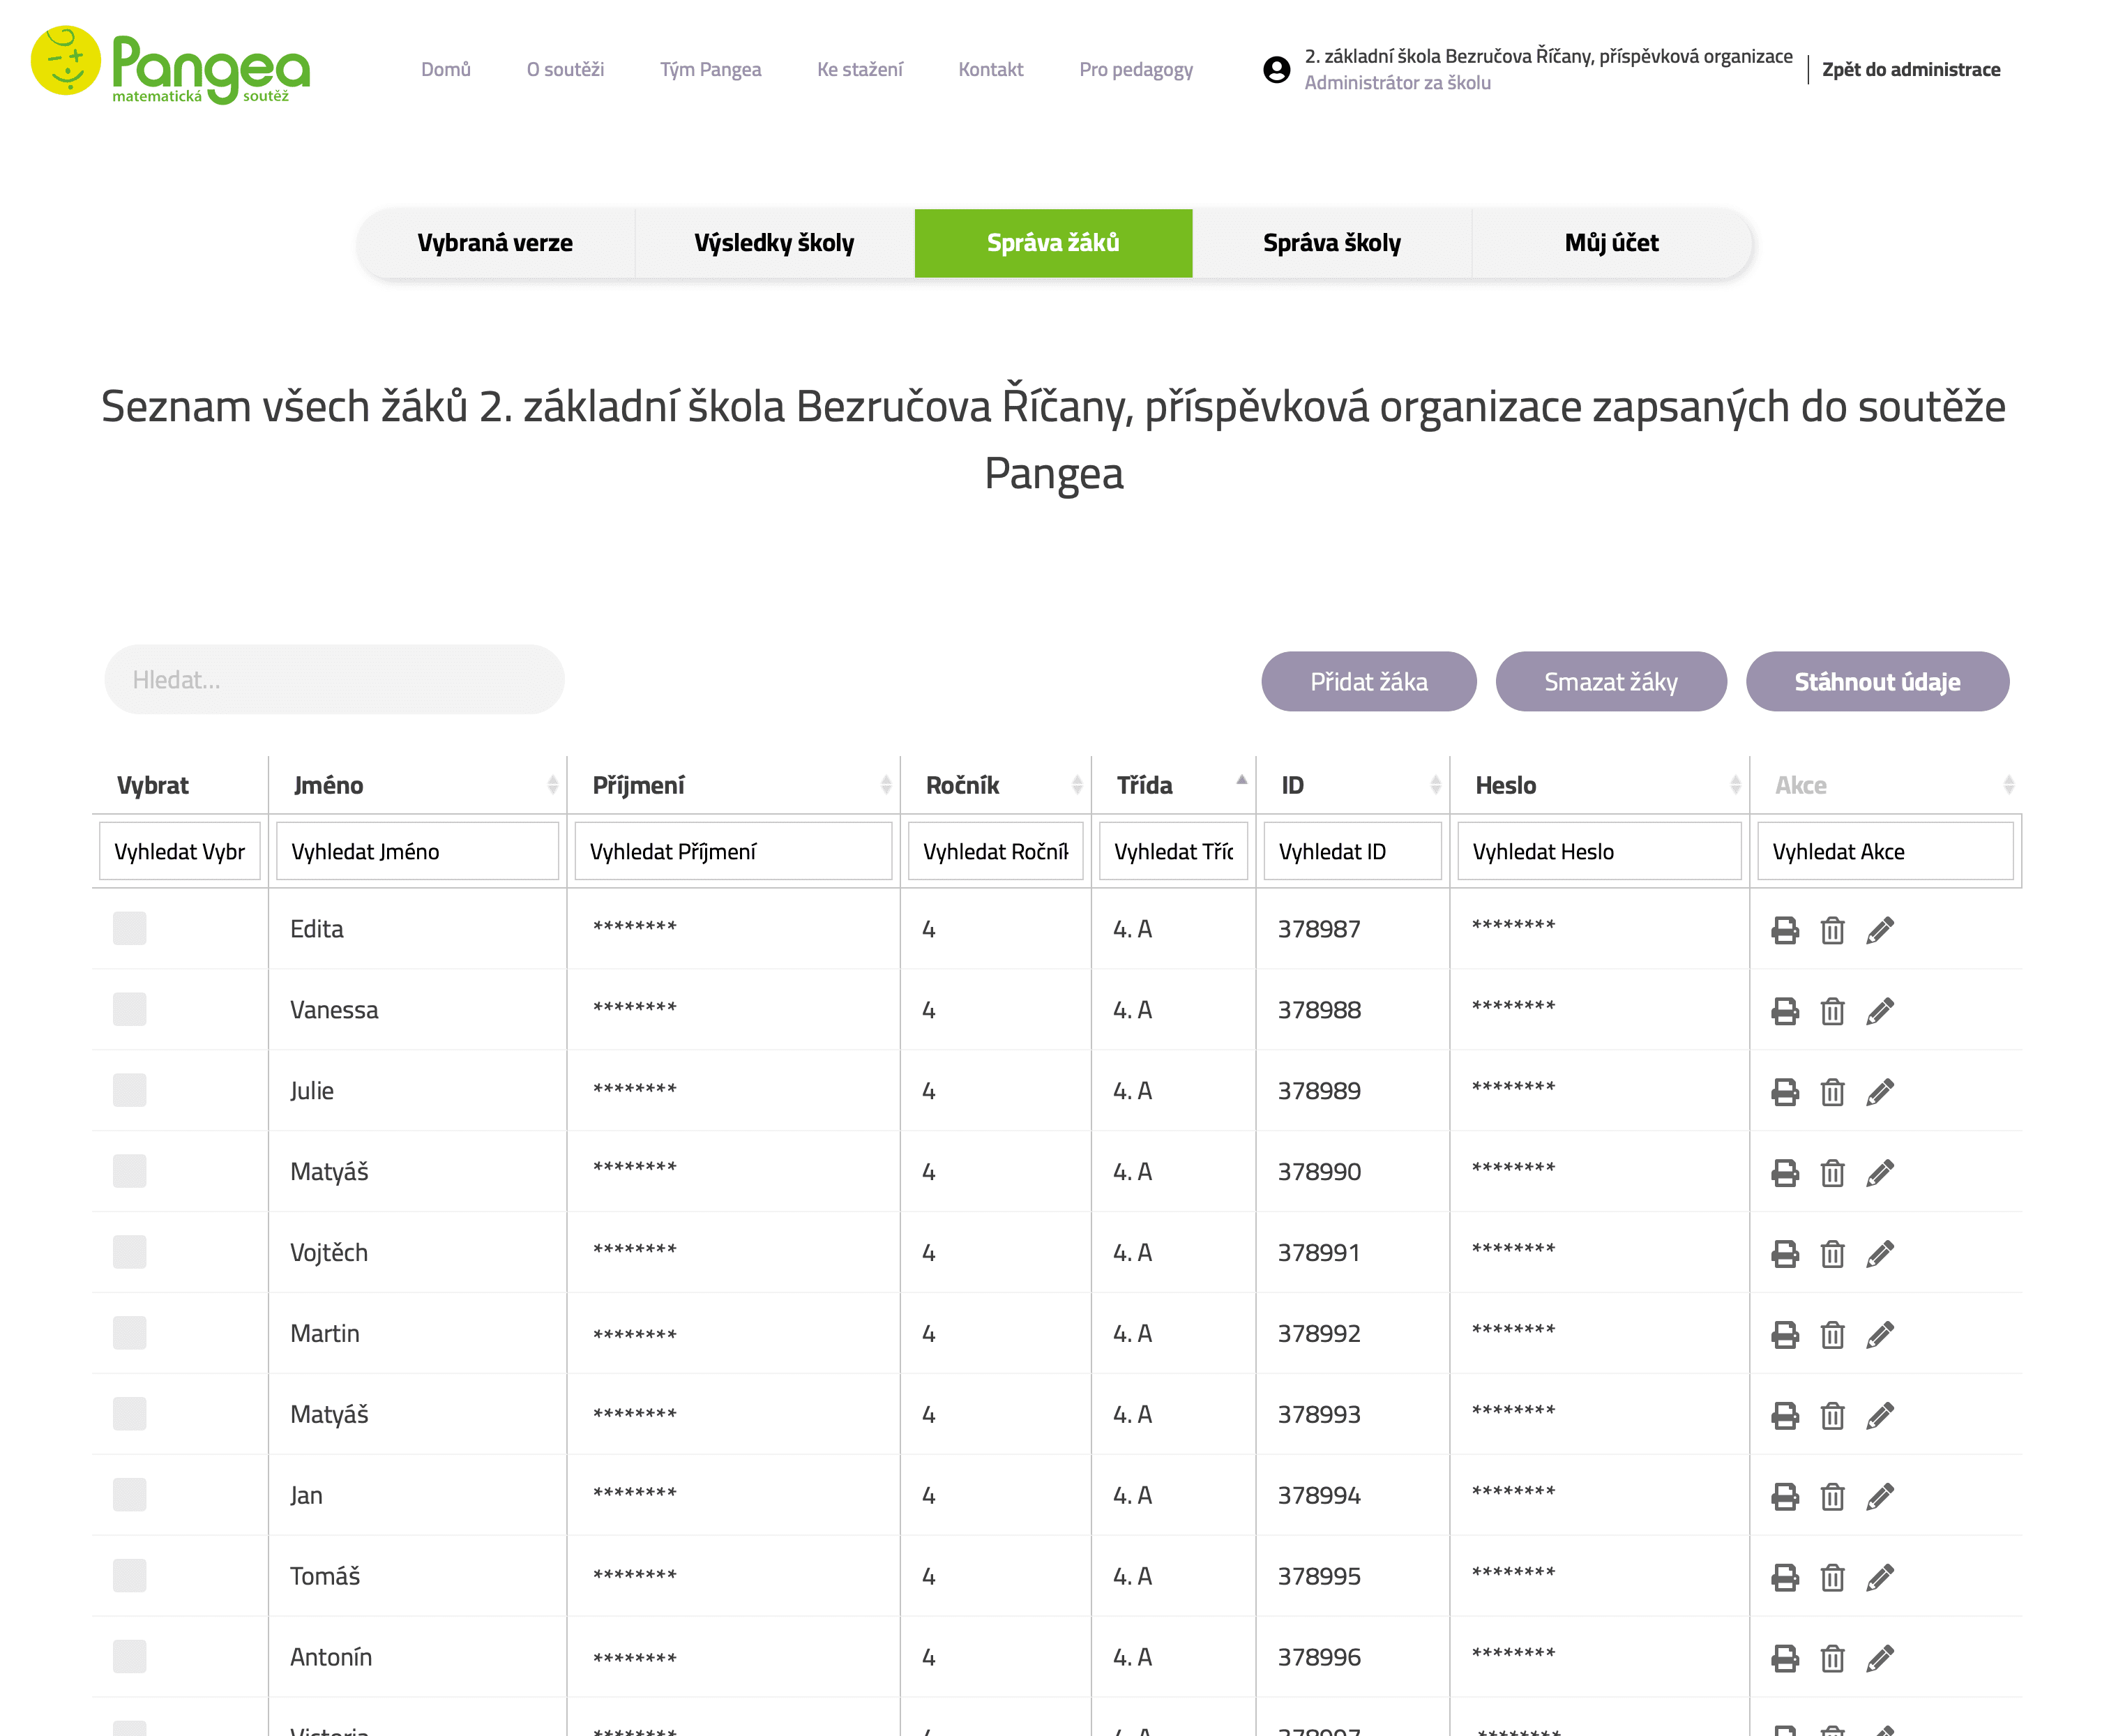Click Zpět do administrace link
This screenshot has width=2109, height=1736.
(x=1910, y=69)
